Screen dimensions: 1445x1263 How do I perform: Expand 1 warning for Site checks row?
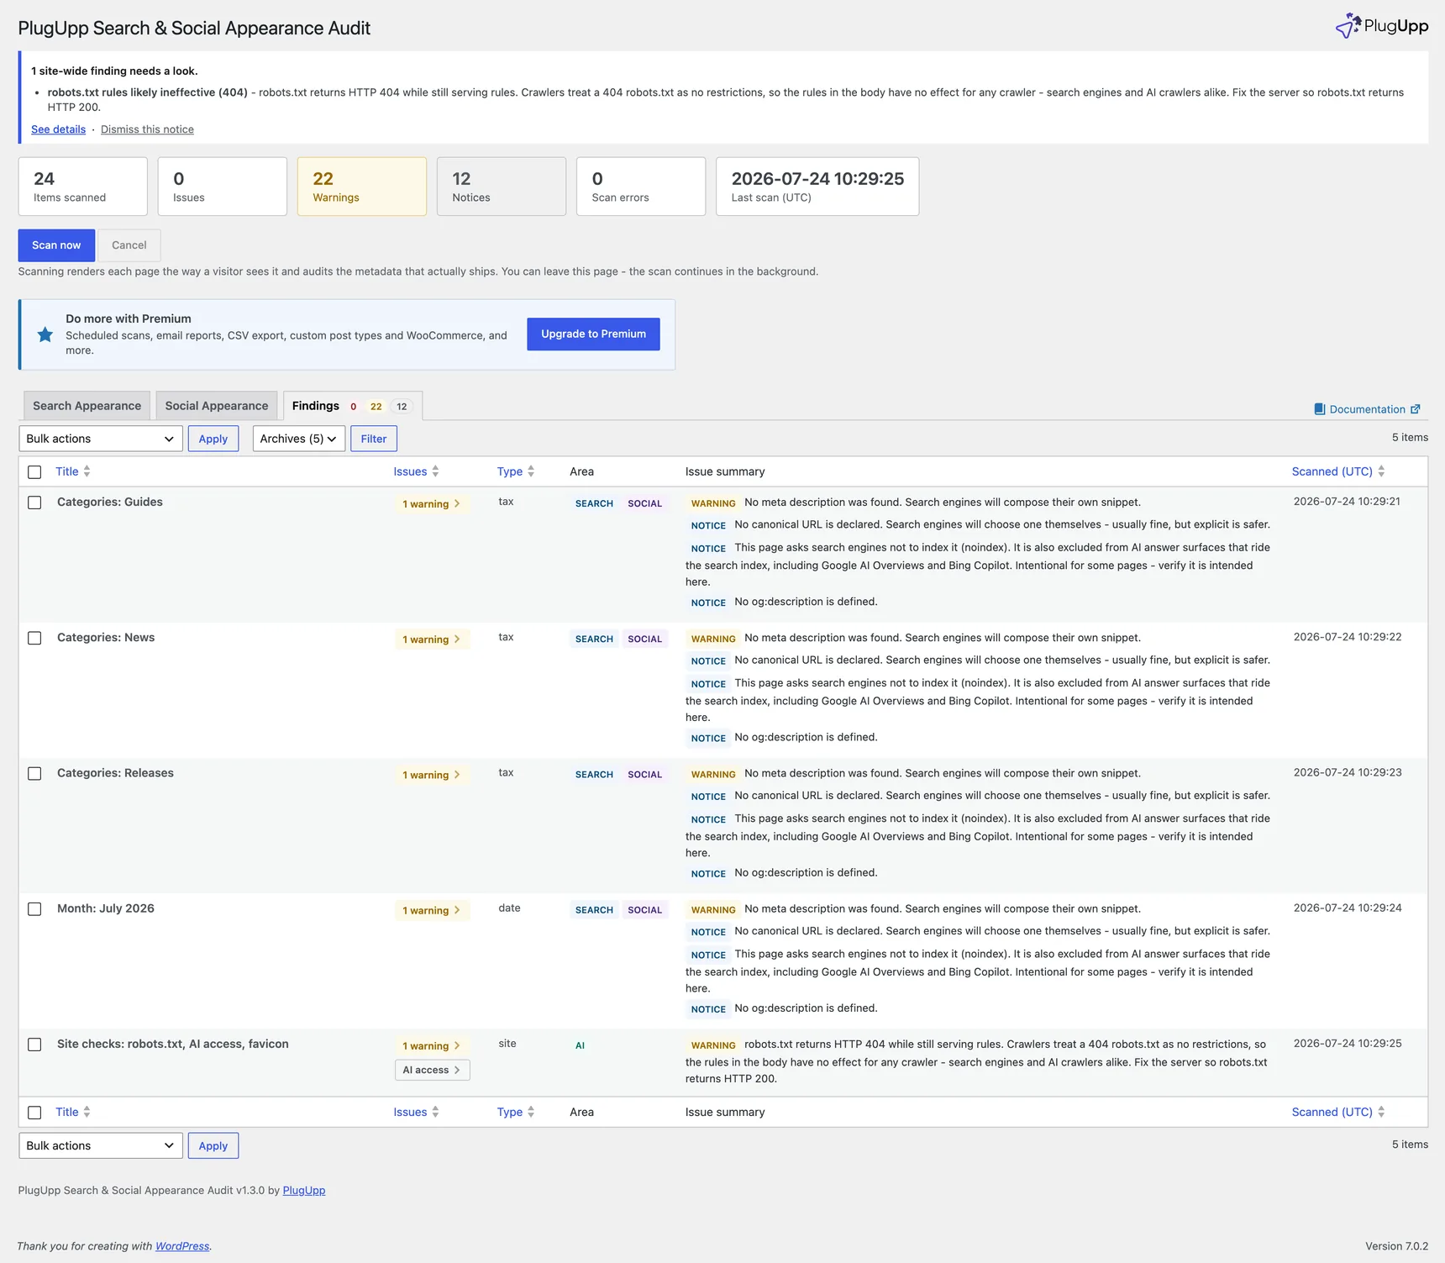432,1045
